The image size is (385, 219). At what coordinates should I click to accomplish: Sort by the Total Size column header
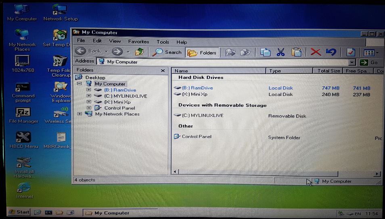328,71
